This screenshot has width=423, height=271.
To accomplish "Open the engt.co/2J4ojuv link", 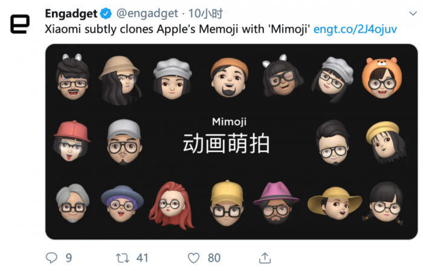I will pyautogui.click(x=355, y=29).
